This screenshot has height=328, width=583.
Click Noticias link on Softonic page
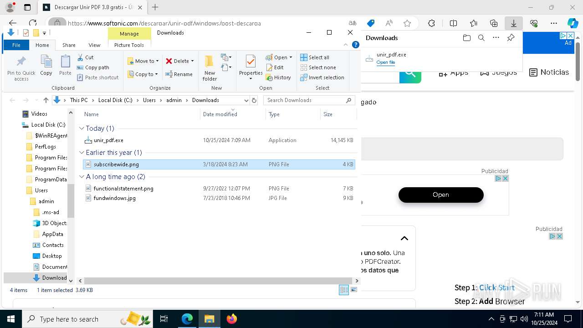549,72
